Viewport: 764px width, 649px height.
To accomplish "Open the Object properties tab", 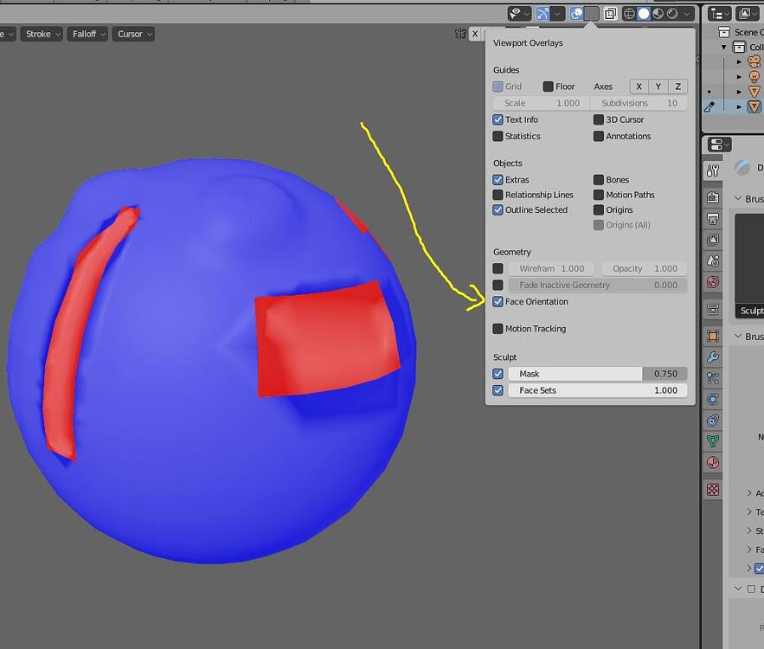I will (713, 336).
